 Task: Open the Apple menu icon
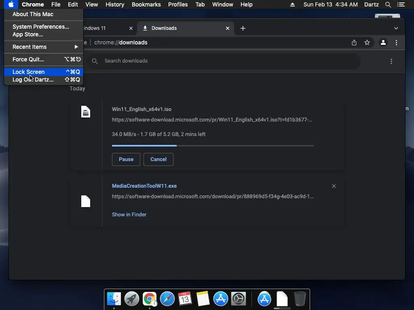coord(11,4)
